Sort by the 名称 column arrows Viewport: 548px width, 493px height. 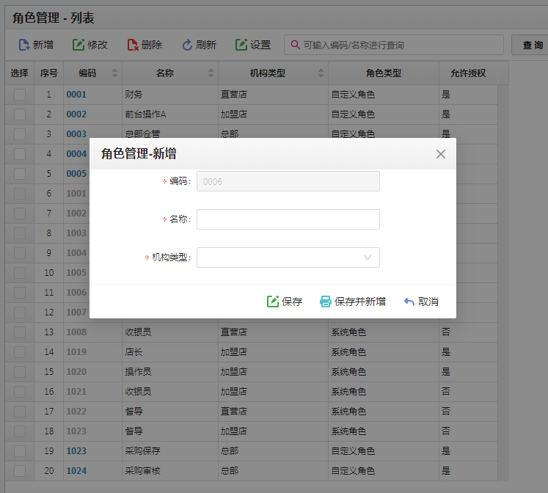pos(211,73)
